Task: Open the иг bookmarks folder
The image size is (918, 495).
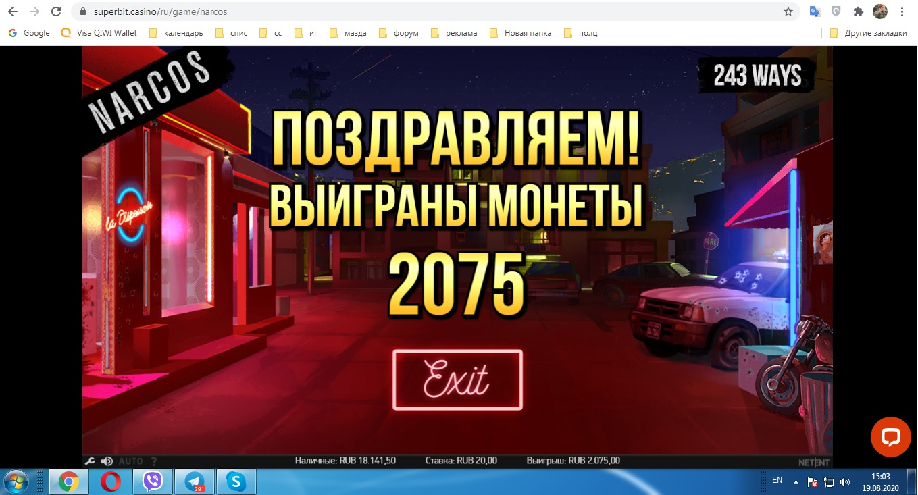Action: click(x=305, y=33)
